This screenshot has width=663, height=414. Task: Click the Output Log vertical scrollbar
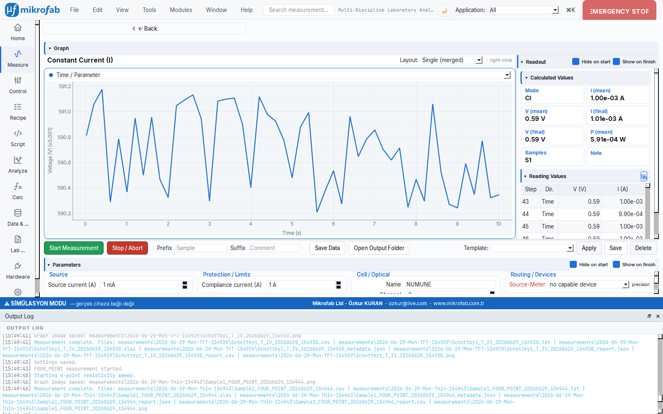660,373
